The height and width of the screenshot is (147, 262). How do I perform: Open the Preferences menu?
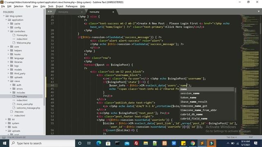coord(72,7)
